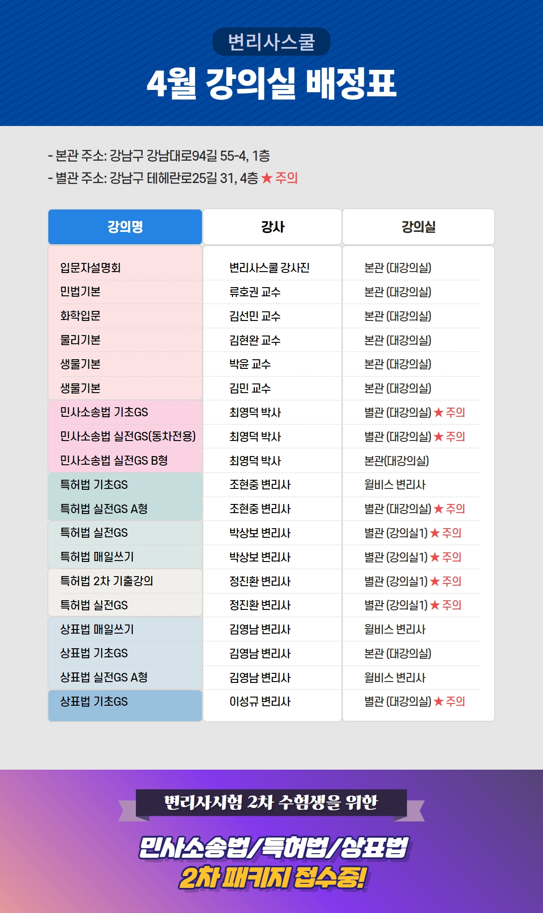Click star icon in 특허법 실전GS A형 row
Screen dimensions: 543x913
[439, 509]
